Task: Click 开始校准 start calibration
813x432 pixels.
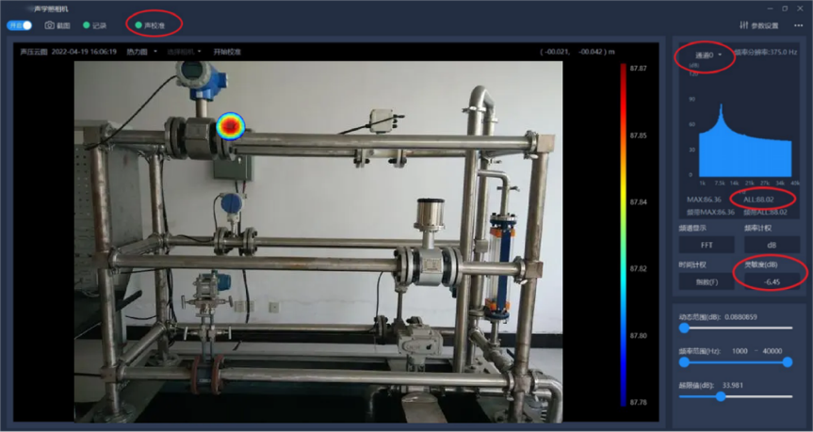Action: (x=227, y=52)
